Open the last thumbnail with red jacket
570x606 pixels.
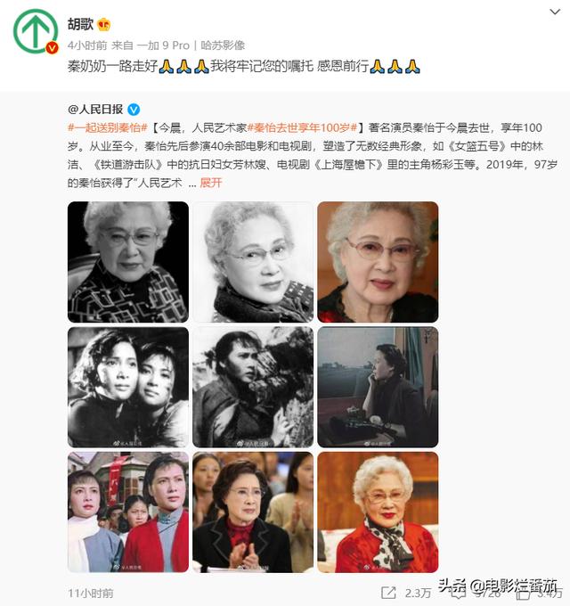(x=378, y=512)
